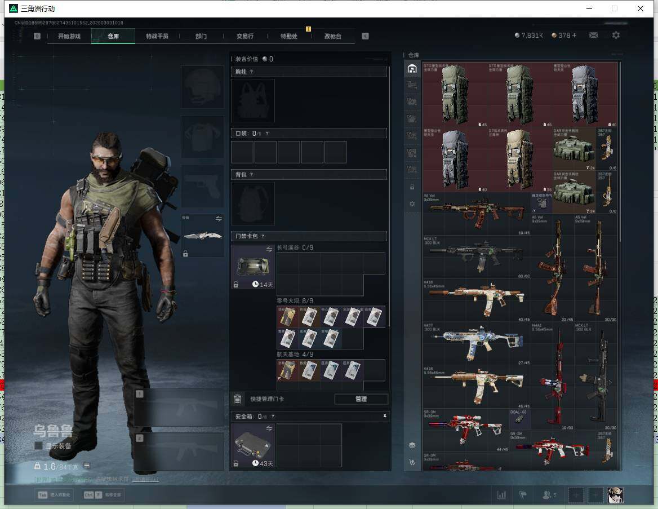Click the empty helmet equipment slot
Screen dimensions: 658x509
(202, 87)
